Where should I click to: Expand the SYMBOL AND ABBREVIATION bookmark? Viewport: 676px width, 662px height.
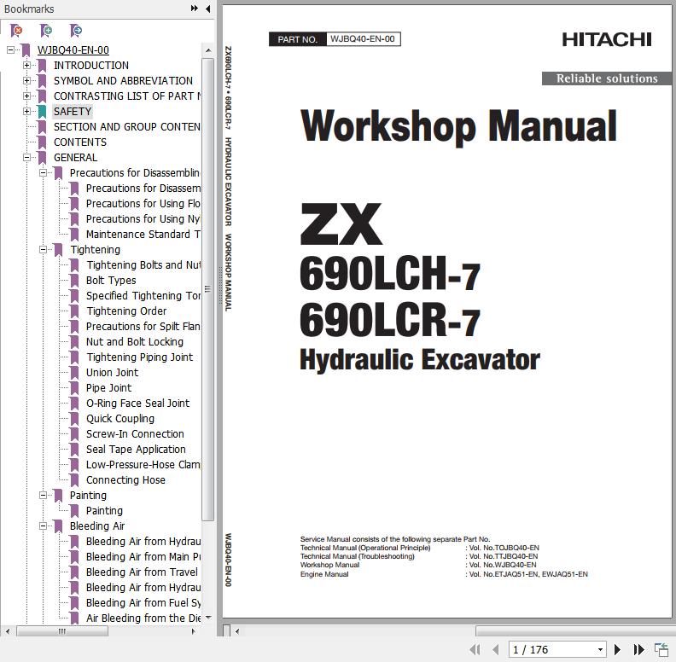(x=26, y=80)
